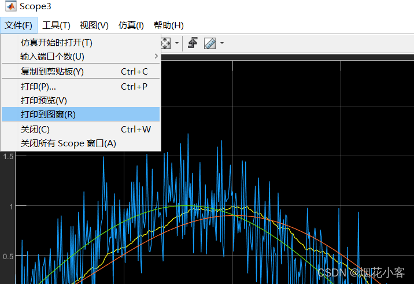Image resolution: width=414 pixels, height=284 pixels.
Task: Choose 打印到图窗(R) menu item
Action: click(81, 114)
